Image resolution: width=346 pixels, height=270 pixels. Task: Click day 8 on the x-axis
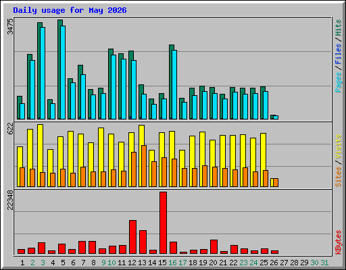coord(93,263)
